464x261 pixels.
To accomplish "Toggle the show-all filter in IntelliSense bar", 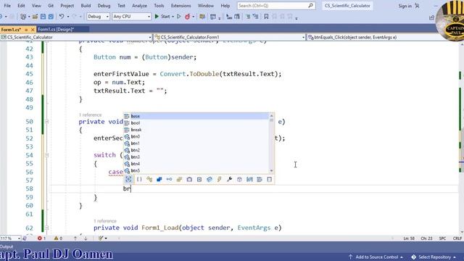I will (x=128, y=179).
